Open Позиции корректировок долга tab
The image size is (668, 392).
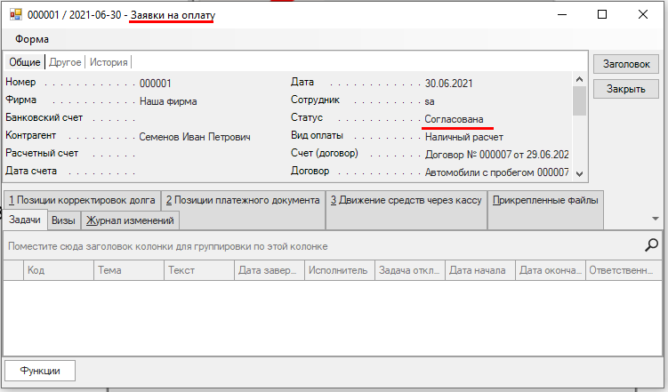click(x=82, y=200)
